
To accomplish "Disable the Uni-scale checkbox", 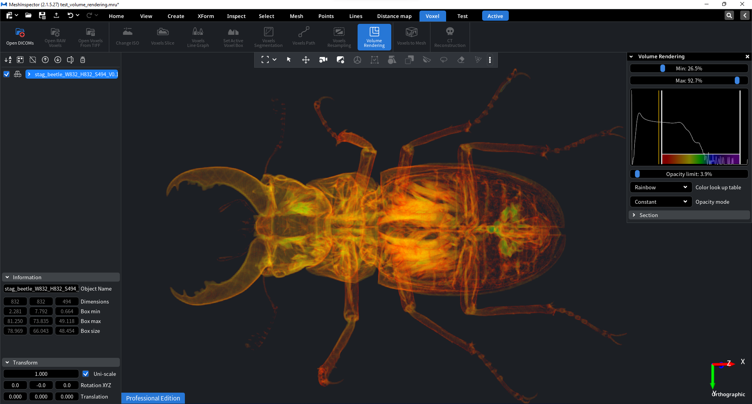I will [85, 374].
